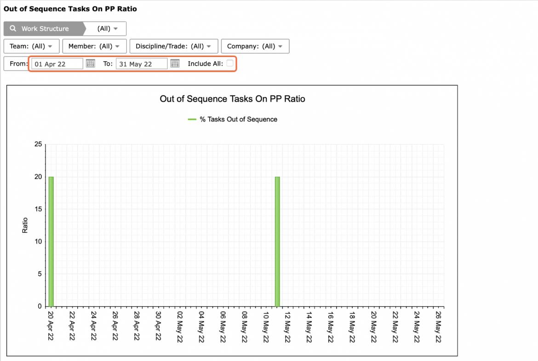Click the % Tasks Out of Sequence legend label

pos(239,120)
